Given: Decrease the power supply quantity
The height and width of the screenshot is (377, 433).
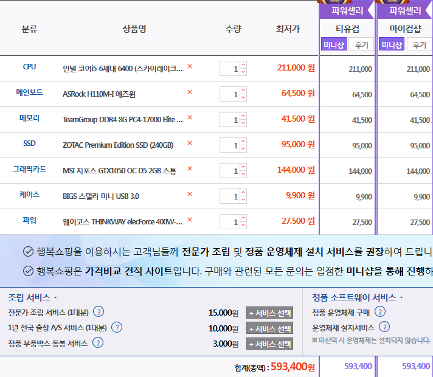Looking at the screenshot, I should 243,225.
